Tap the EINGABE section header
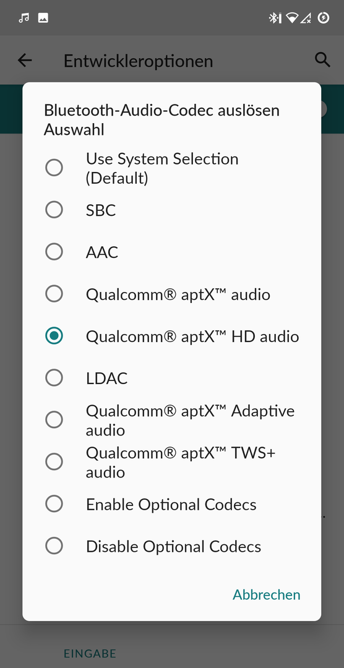Viewport: 344px width, 668px height. point(90,653)
